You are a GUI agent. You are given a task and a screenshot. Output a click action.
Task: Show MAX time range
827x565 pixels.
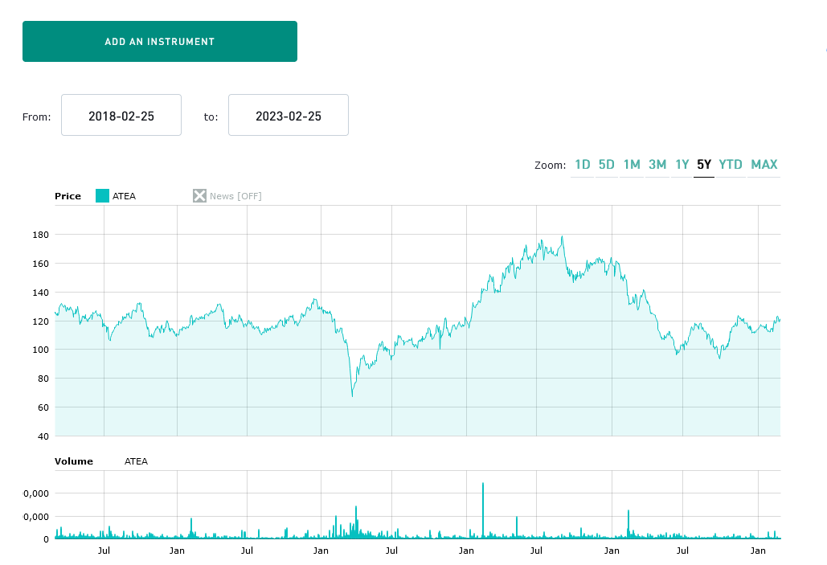click(764, 165)
